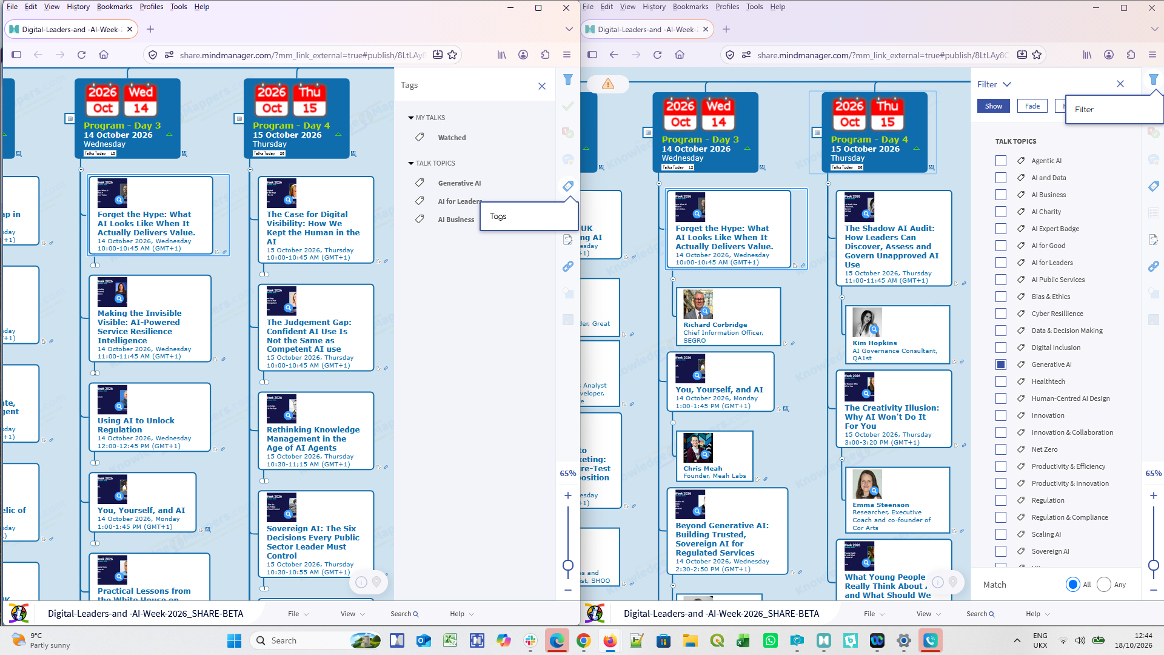
Task: Click the zoom slider handle in left window
Action: (x=568, y=565)
